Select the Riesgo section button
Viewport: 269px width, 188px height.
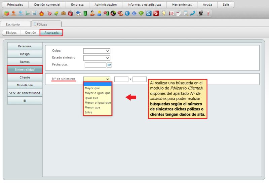[x=25, y=54]
